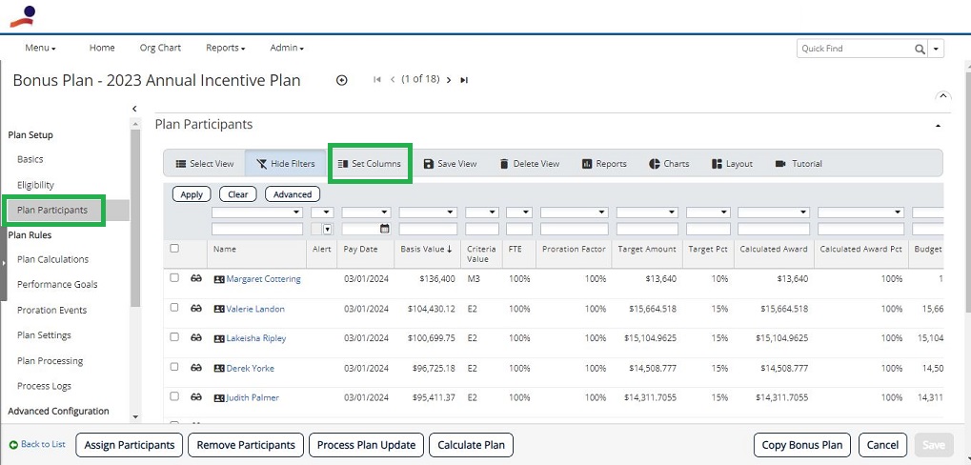971x465 pixels.
Task: Check the box for Margaret Cottering
Action: (x=174, y=278)
